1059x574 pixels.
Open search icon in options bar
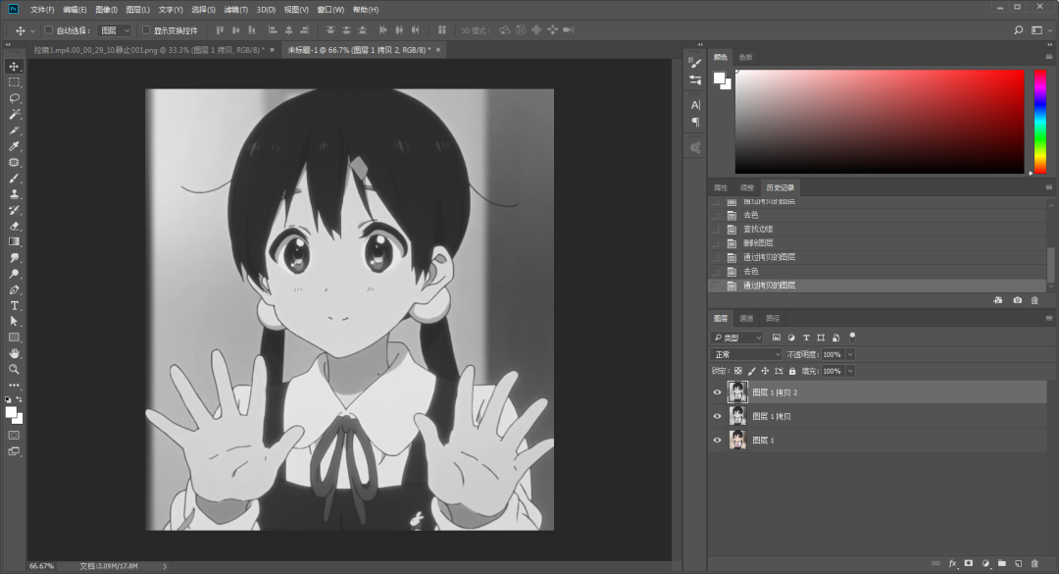click(x=1019, y=29)
